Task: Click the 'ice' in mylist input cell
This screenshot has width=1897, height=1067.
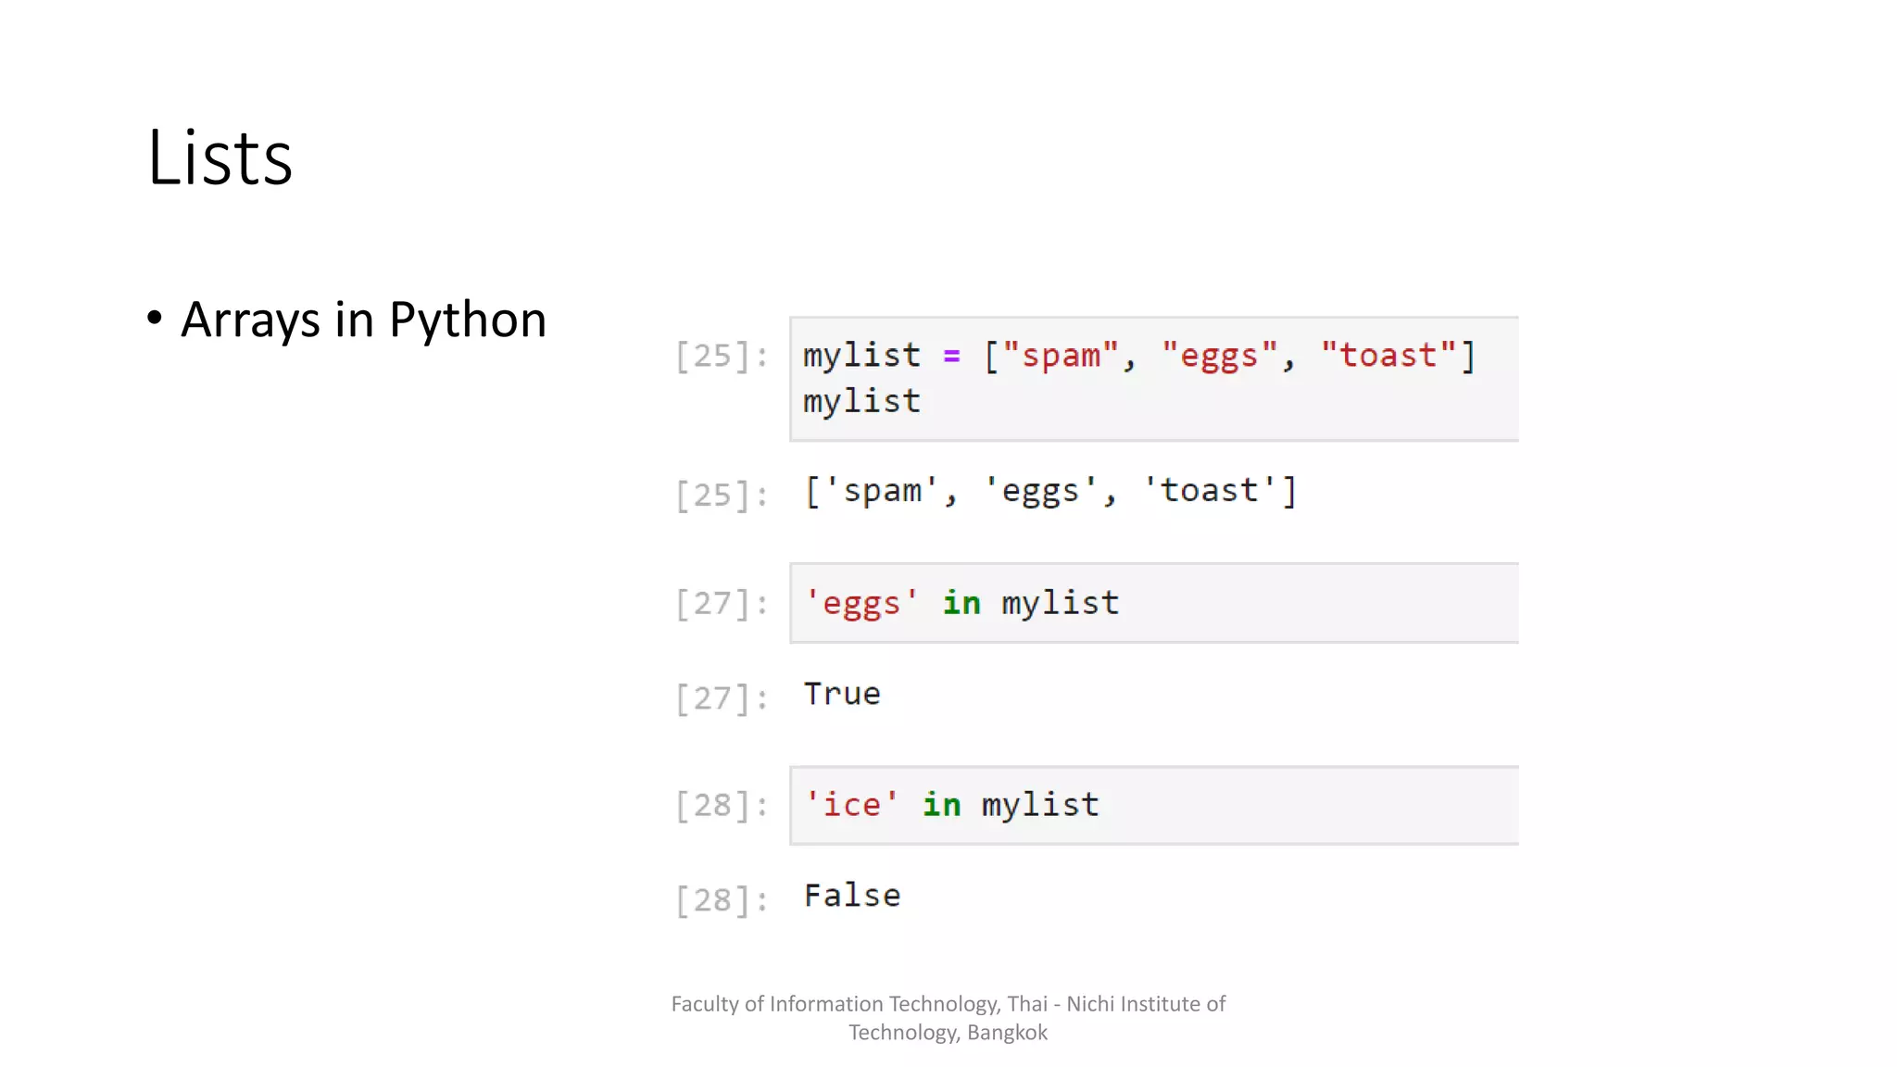Action: coord(1153,805)
